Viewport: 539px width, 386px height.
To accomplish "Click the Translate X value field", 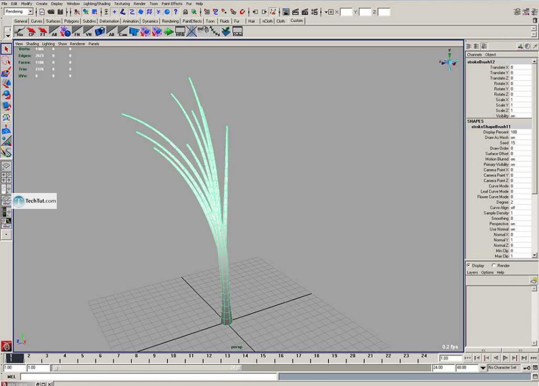I will click(520, 68).
